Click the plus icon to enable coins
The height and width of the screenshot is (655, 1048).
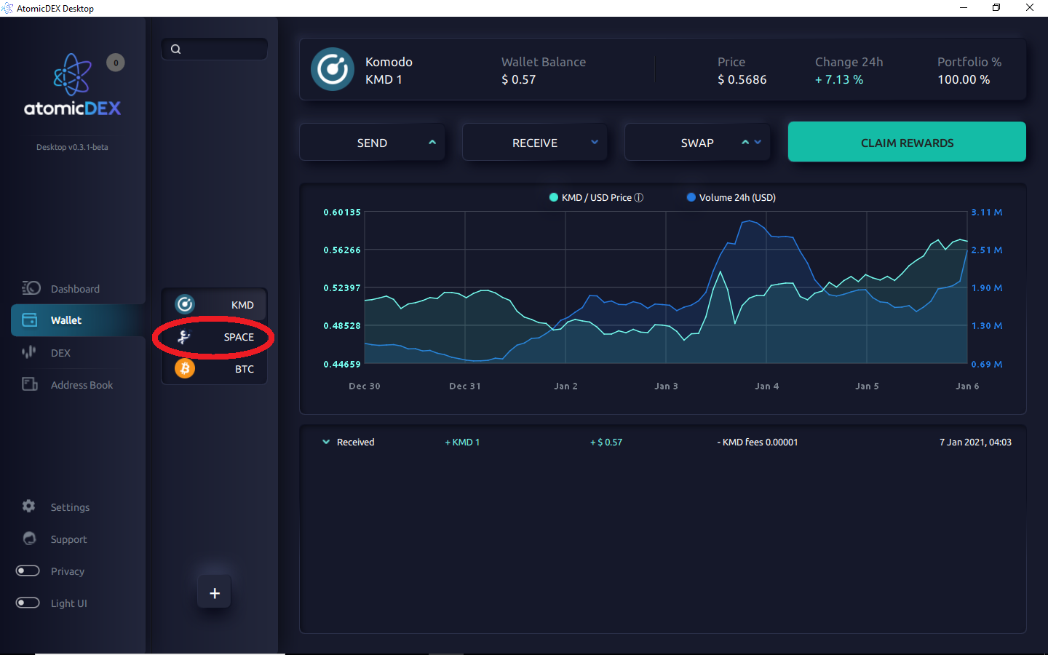[215, 592]
